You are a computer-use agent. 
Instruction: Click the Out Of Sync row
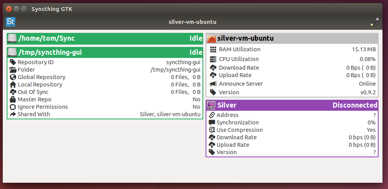point(105,92)
